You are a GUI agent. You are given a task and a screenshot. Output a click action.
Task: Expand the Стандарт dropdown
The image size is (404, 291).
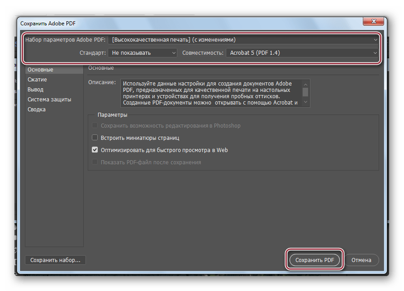142,53
